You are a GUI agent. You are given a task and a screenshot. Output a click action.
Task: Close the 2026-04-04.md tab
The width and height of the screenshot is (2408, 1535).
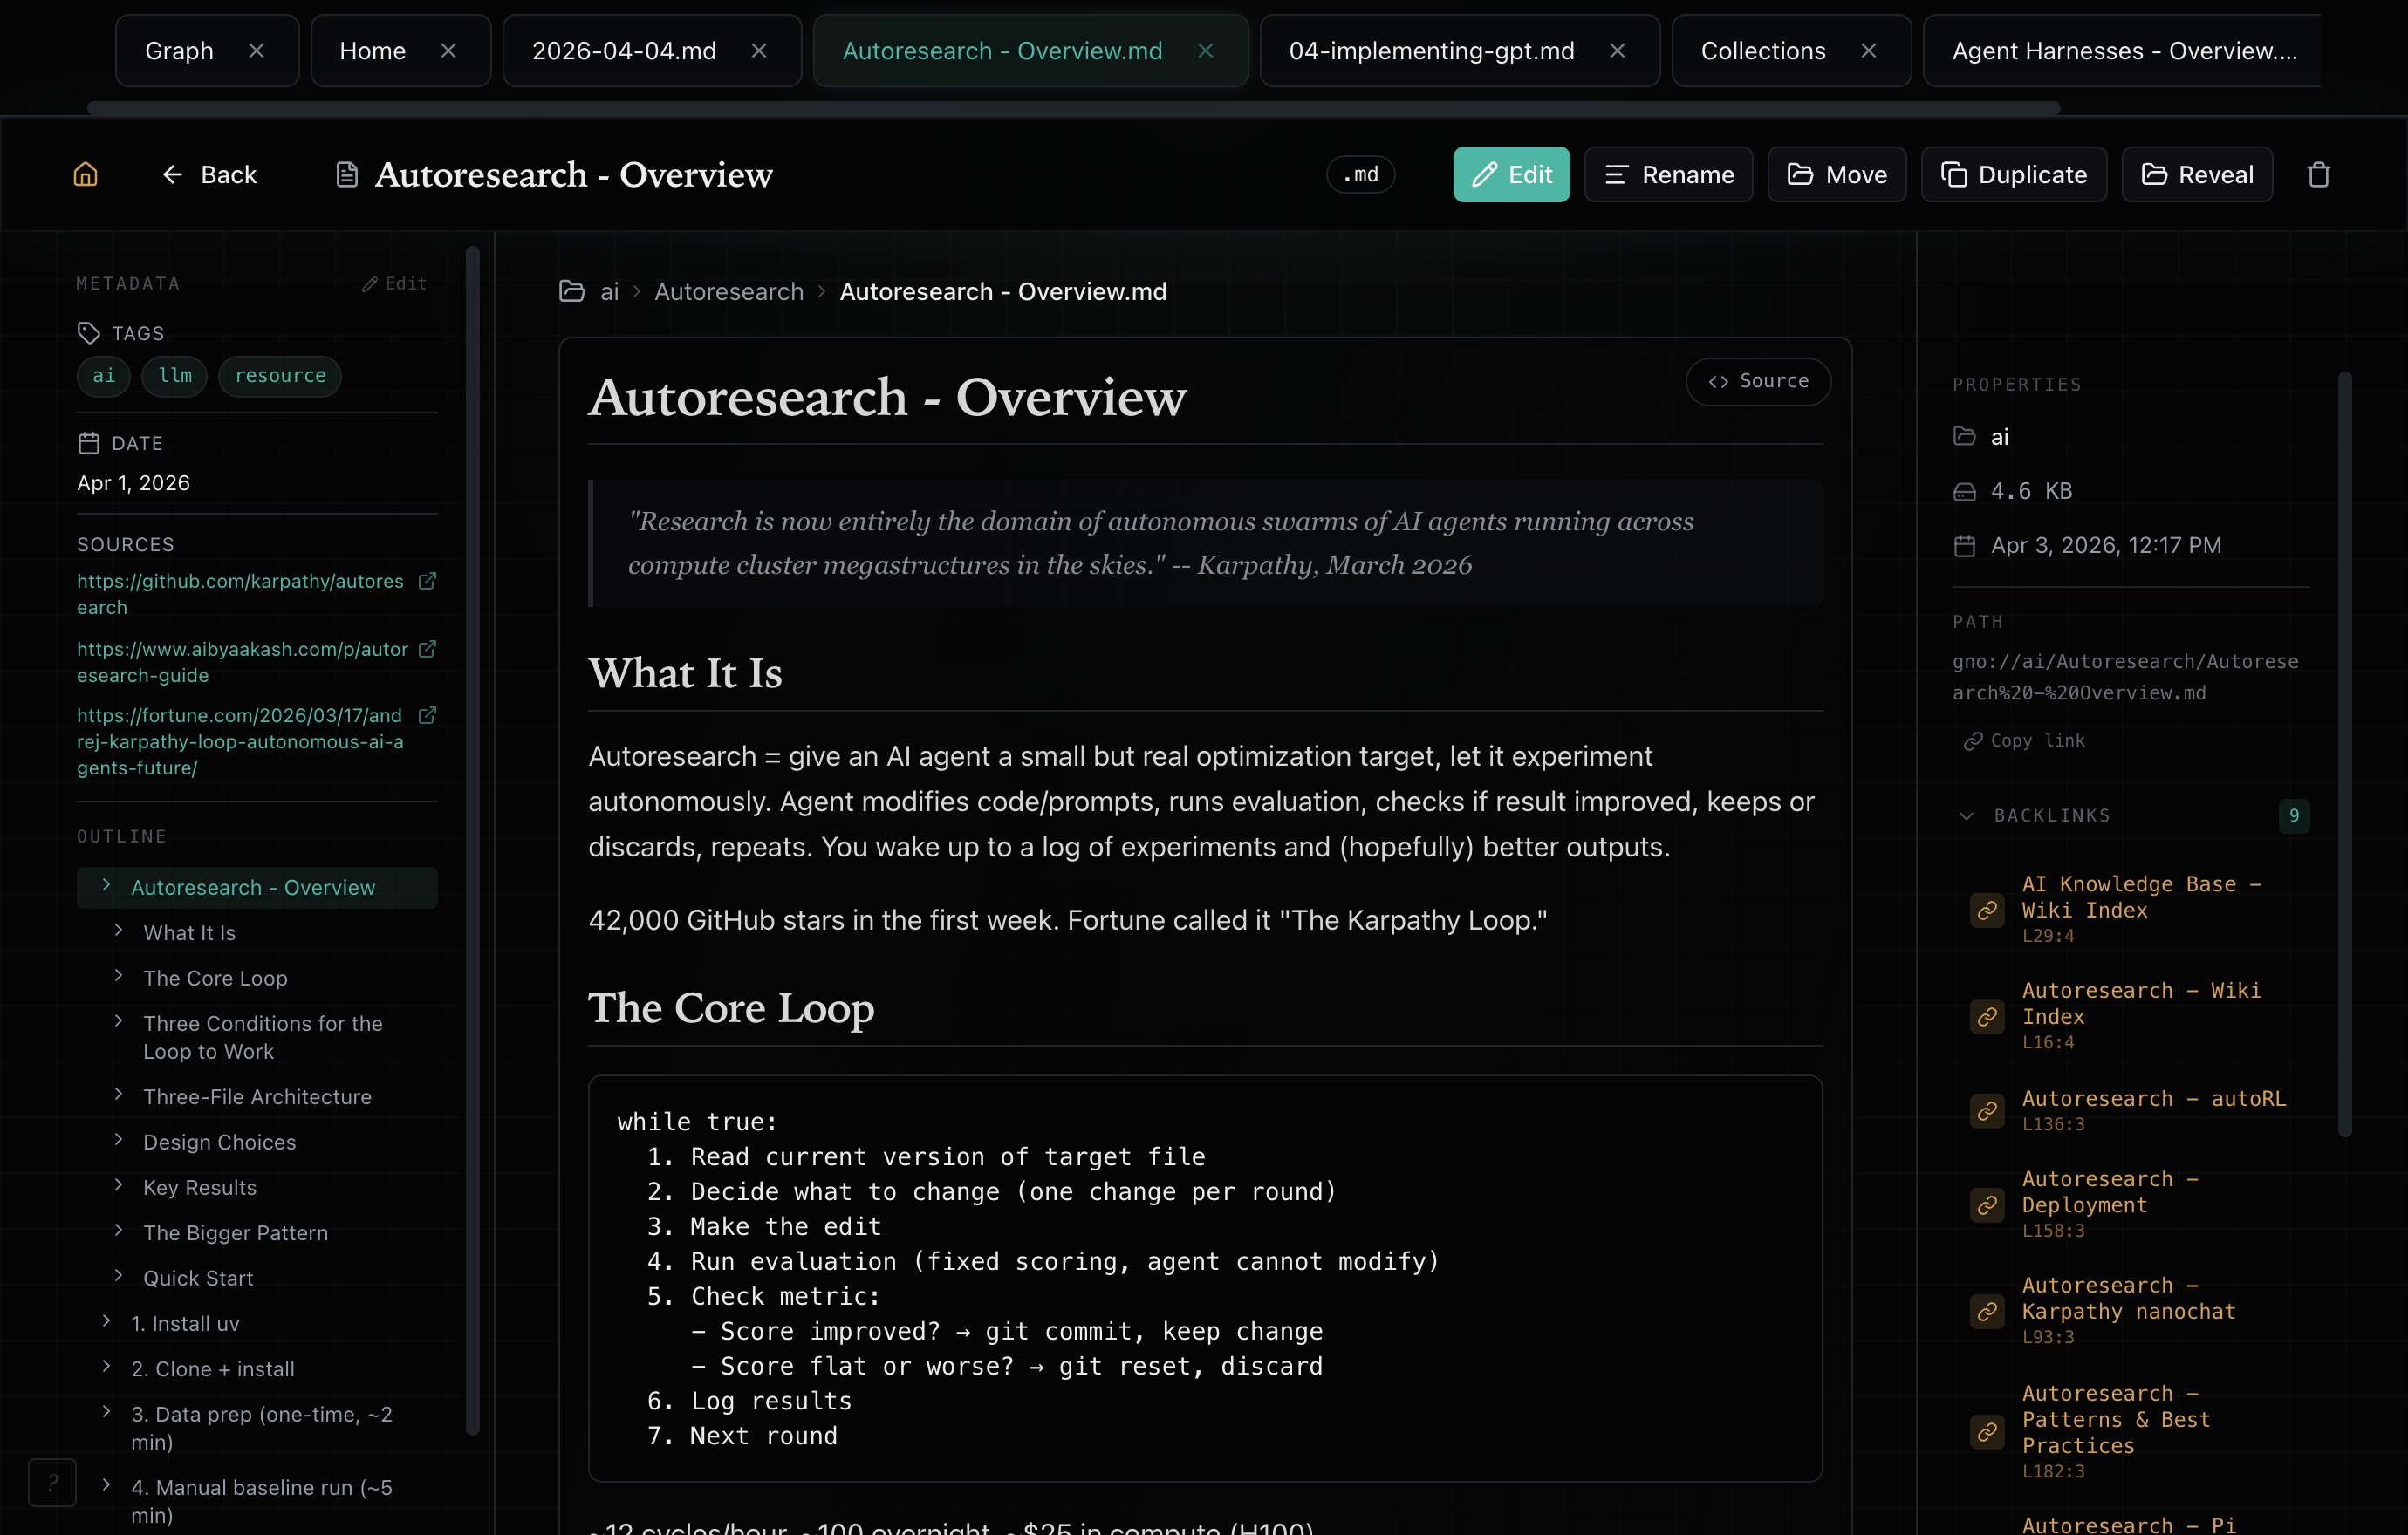click(759, 51)
